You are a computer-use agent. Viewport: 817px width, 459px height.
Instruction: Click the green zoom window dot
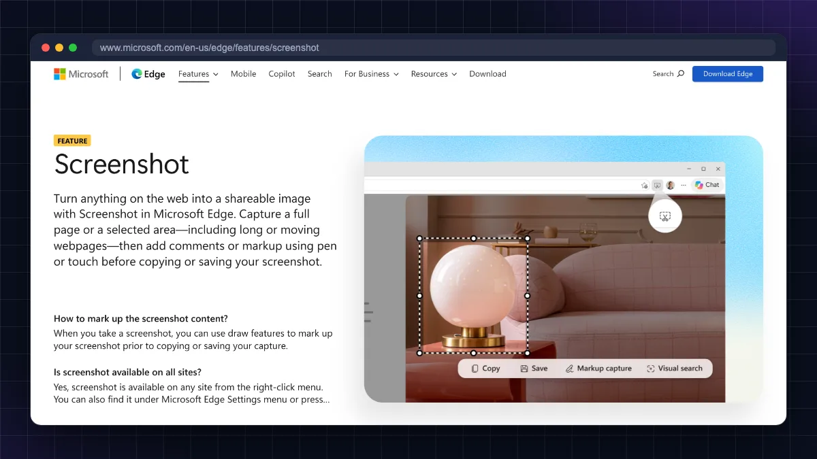73,48
